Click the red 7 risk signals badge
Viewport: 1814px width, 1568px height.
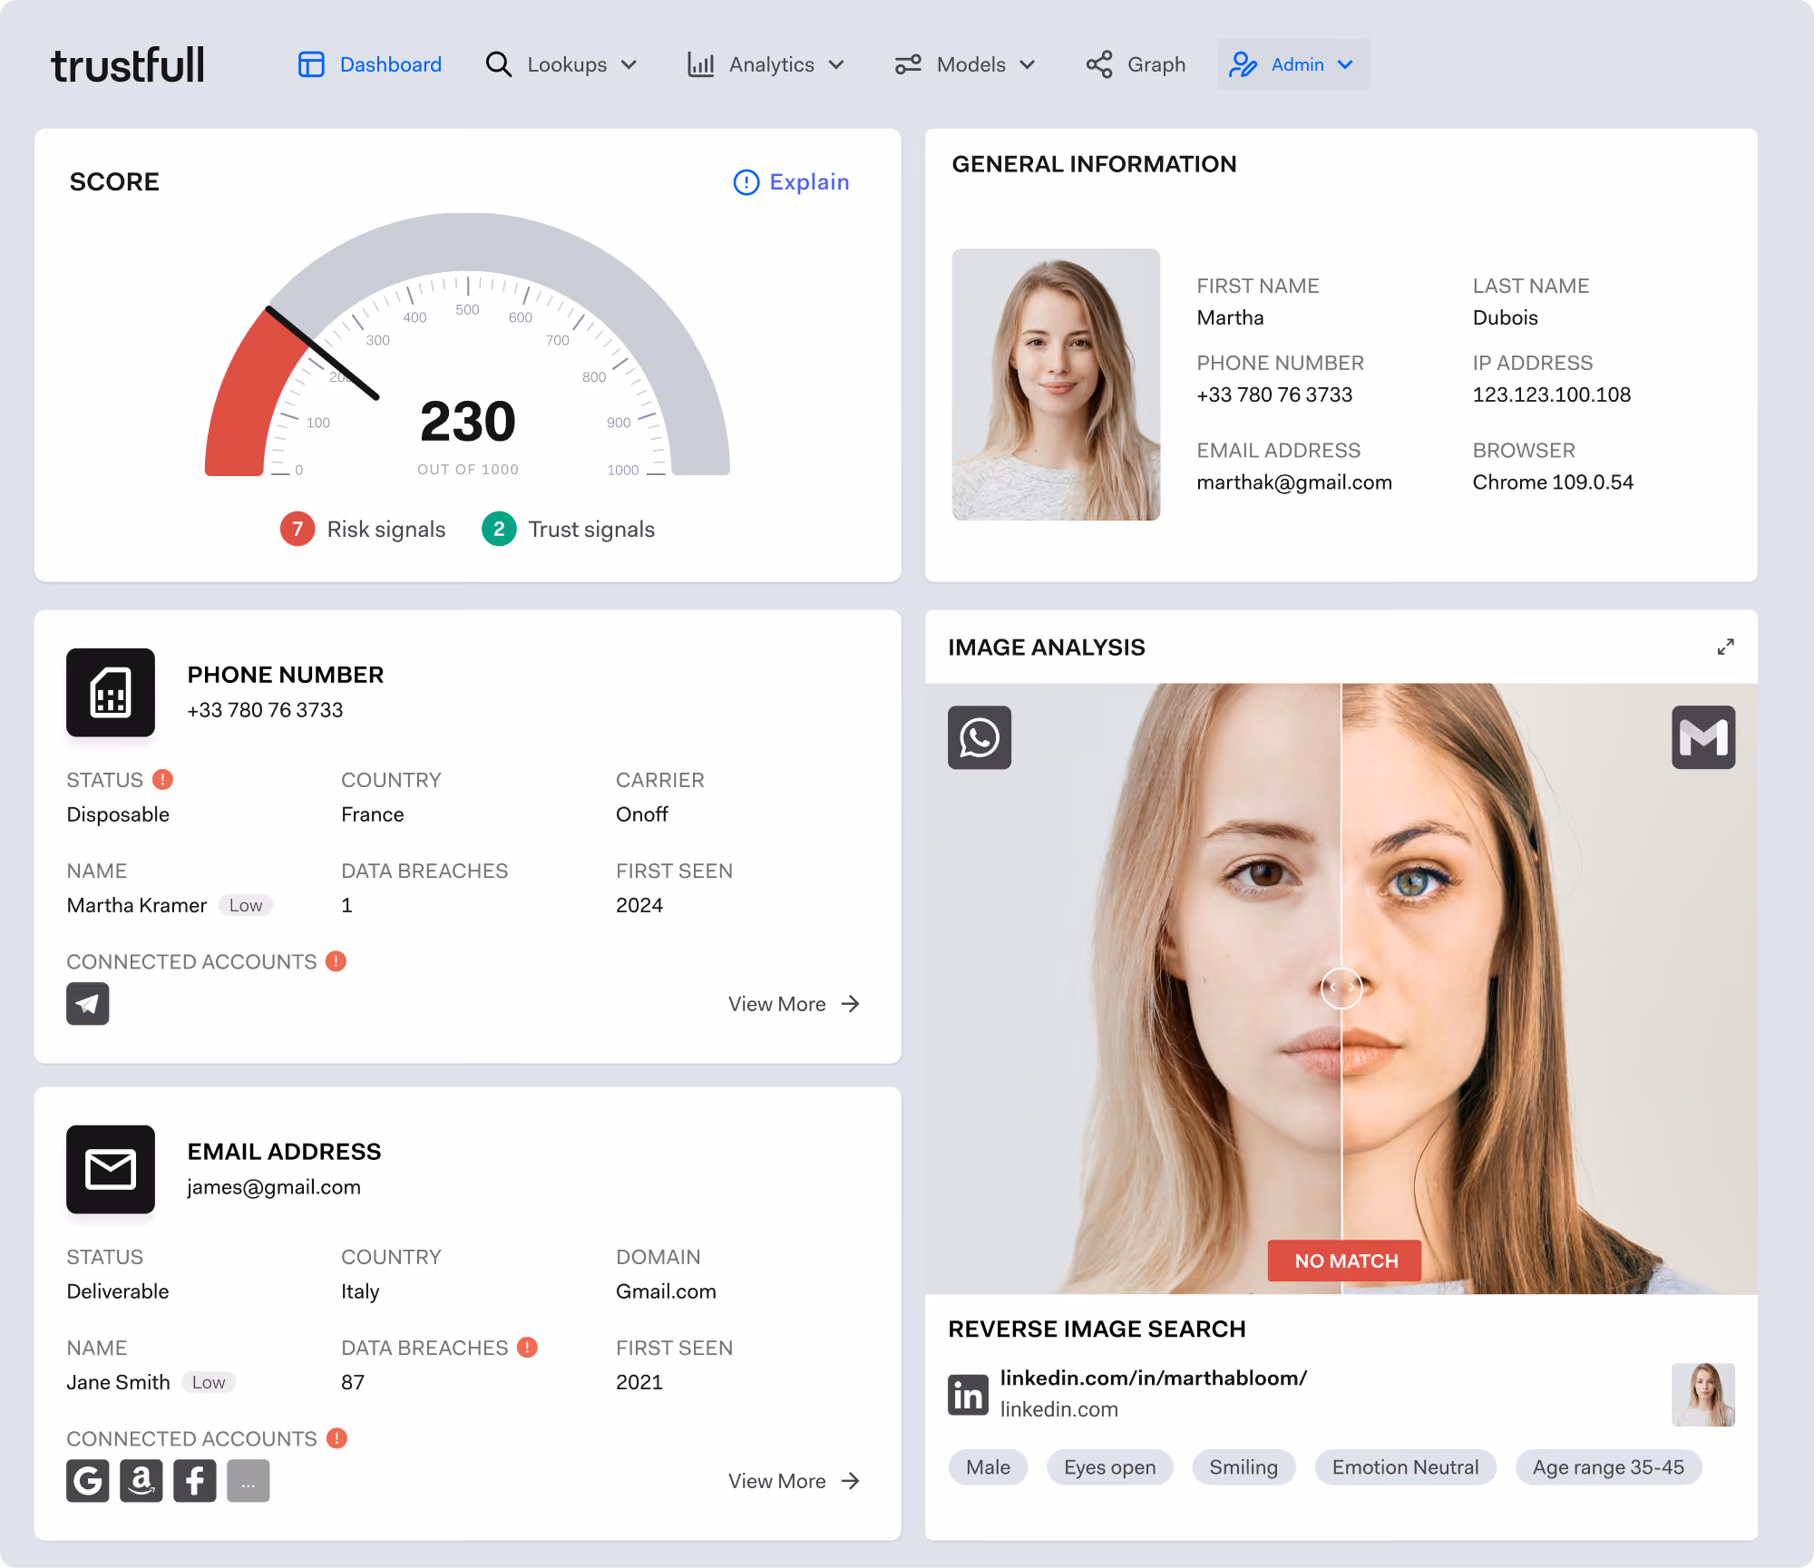point(297,529)
